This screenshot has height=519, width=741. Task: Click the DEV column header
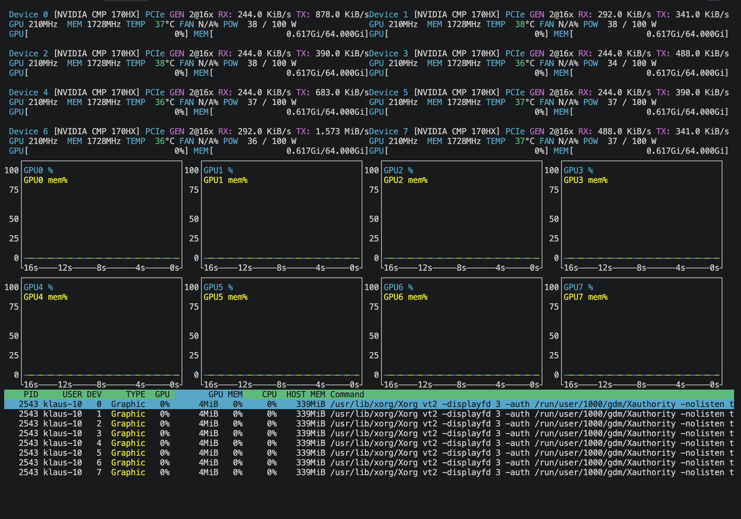pyautogui.click(x=94, y=394)
